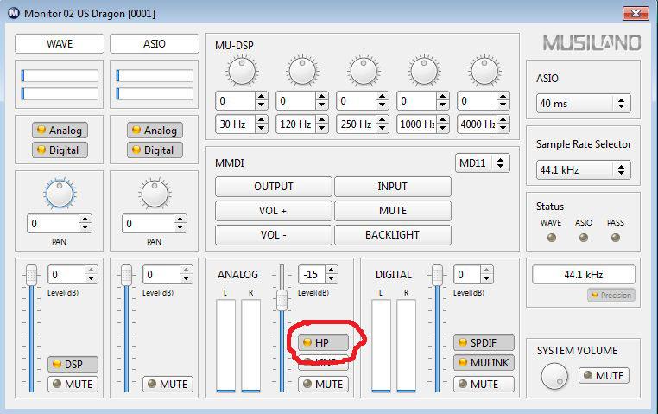Step the DIGITAL level spinner
The height and width of the screenshot is (414, 658).
tap(486, 275)
